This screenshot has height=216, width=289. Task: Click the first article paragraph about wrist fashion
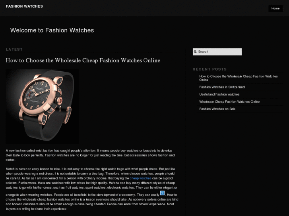(90, 155)
